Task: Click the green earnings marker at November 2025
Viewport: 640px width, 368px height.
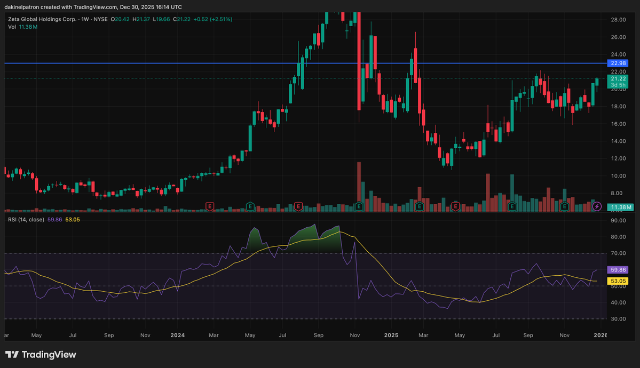Action: coord(565,206)
